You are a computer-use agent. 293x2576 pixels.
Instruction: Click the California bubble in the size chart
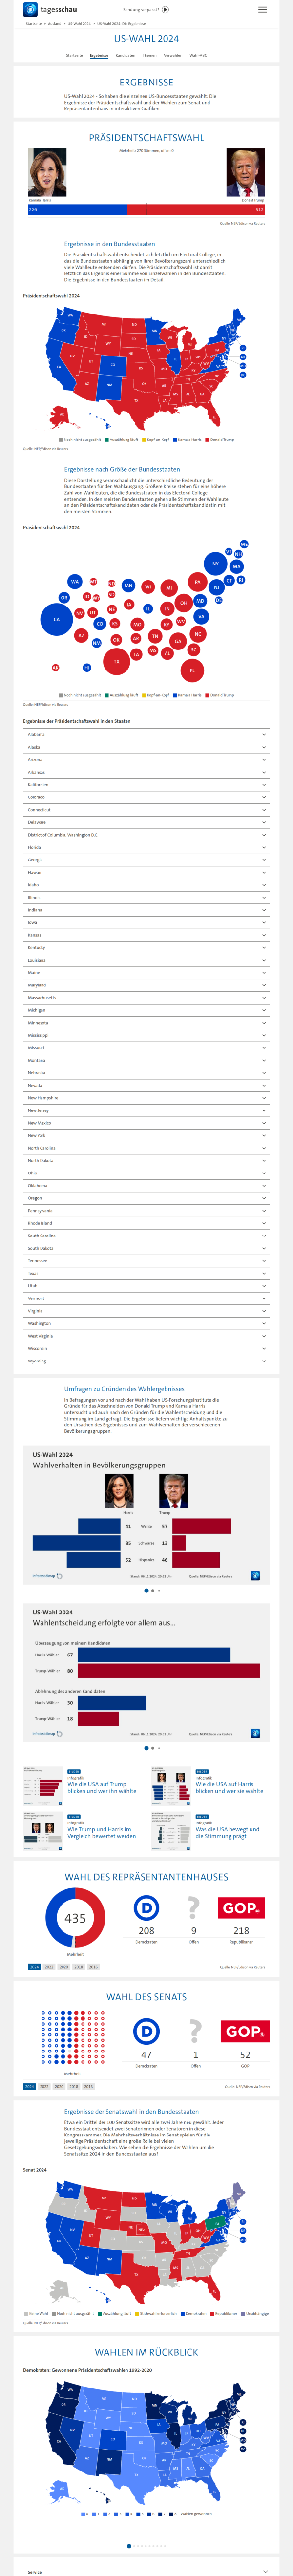point(56,619)
